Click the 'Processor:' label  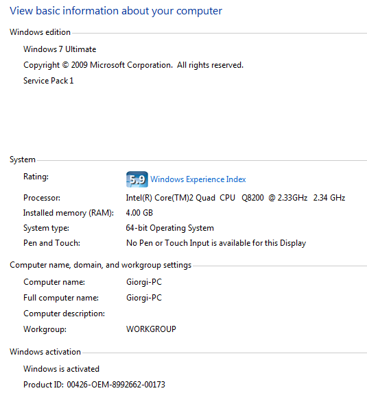pyautogui.click(x=42, y=198)
